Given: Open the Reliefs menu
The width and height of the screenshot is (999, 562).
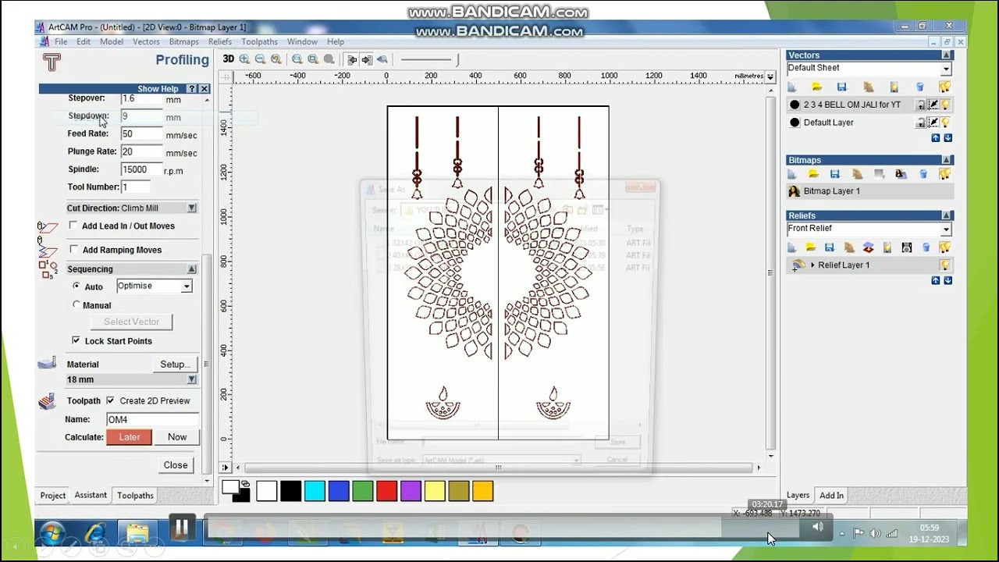Looking at the screenshot, I should pyautogui.click(x=220, y=42).
